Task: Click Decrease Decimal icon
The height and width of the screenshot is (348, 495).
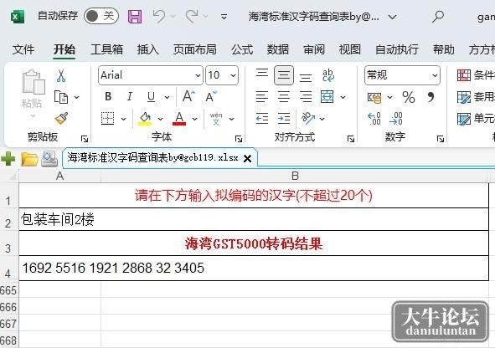Action: [x=396, y=119]
